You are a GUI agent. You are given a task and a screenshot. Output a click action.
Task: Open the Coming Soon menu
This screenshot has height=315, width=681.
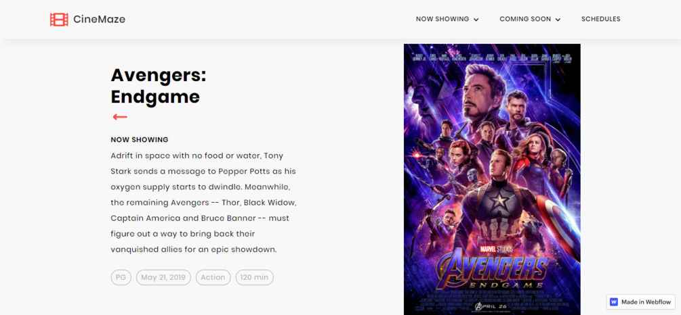click(525, 19)
